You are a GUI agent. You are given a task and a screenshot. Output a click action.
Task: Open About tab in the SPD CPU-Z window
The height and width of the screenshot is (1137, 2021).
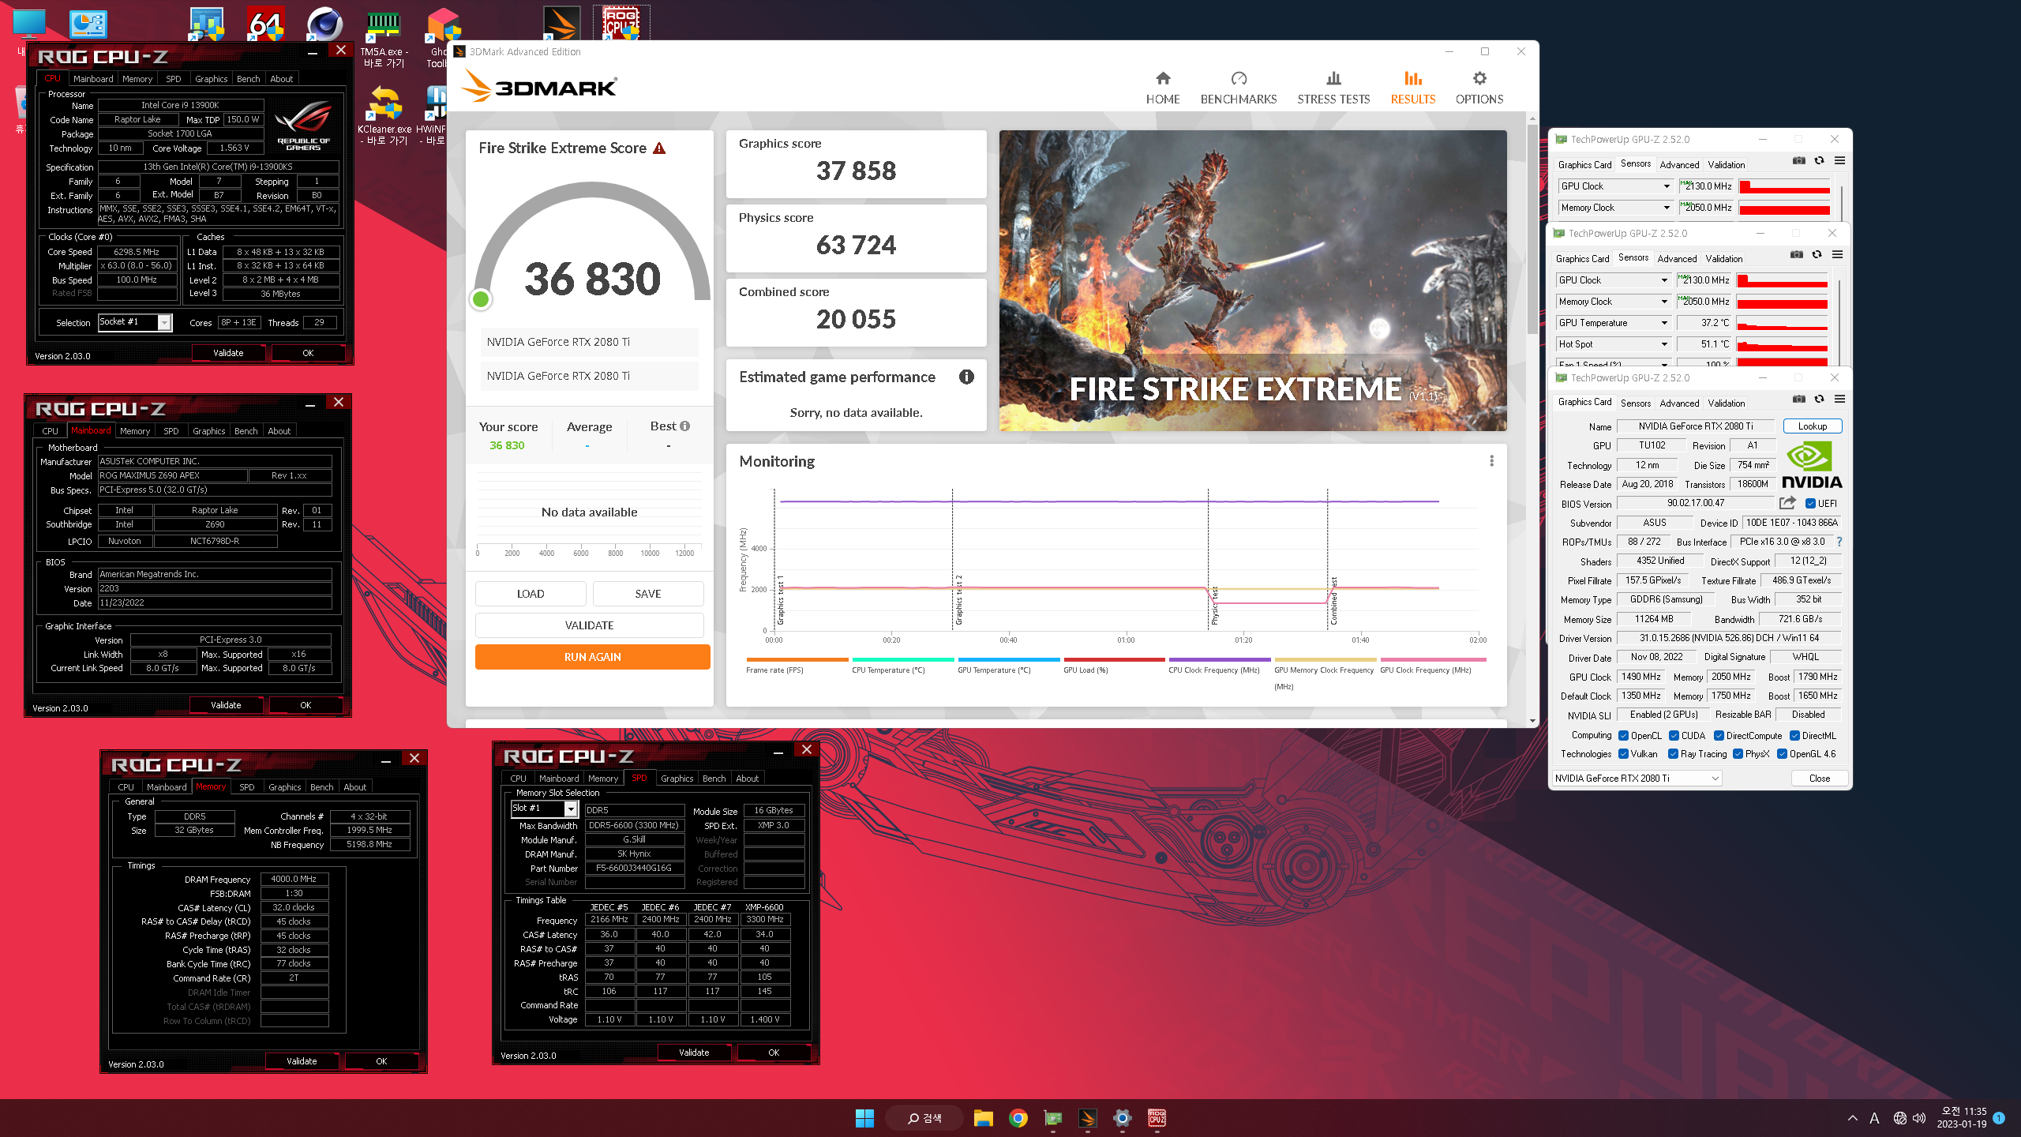[x=747, y=779]
